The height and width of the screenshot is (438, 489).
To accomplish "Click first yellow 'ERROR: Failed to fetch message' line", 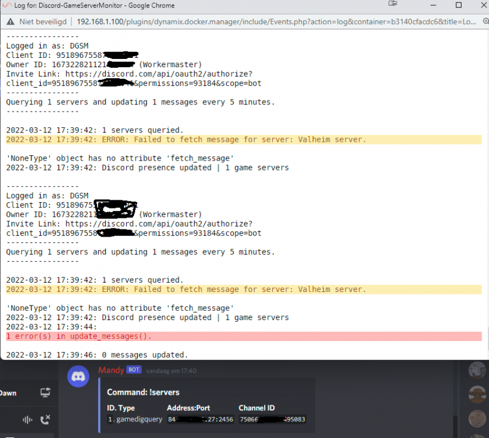I will [x=244, y=140].
